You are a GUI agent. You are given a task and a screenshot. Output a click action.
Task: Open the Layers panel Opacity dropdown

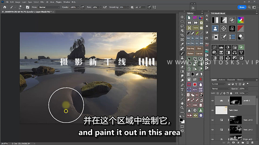[x=247, y=89]
